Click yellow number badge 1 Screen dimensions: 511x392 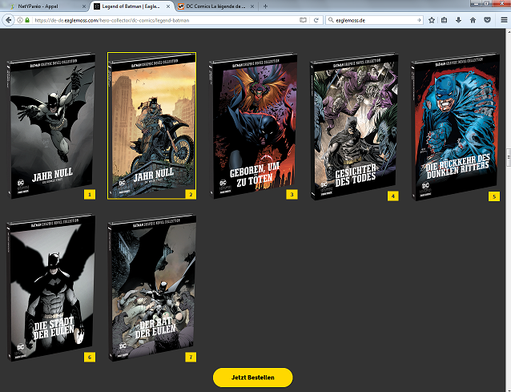pyautogui.click(x=90, y=195)
